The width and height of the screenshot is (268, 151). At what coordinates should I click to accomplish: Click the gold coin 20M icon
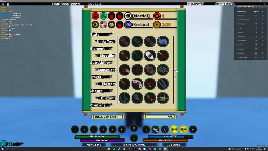157,25
